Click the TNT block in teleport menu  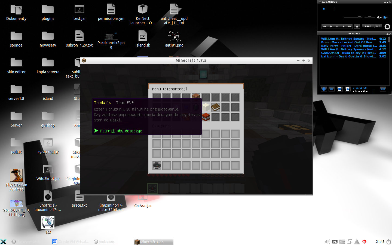[x=206, y=117]
